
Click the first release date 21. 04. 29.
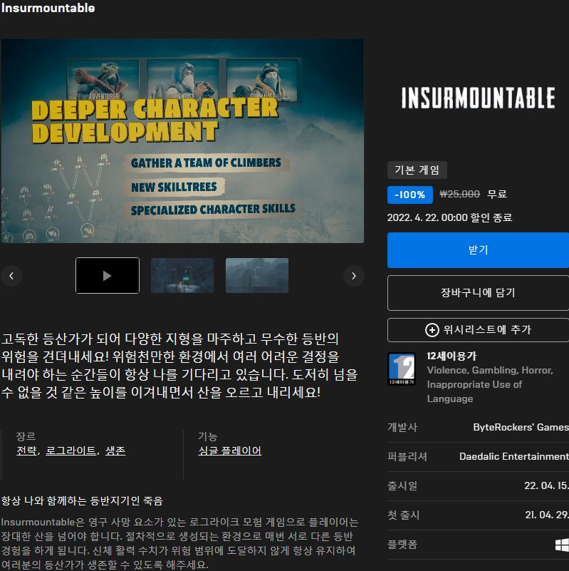[x=546, y=515]
